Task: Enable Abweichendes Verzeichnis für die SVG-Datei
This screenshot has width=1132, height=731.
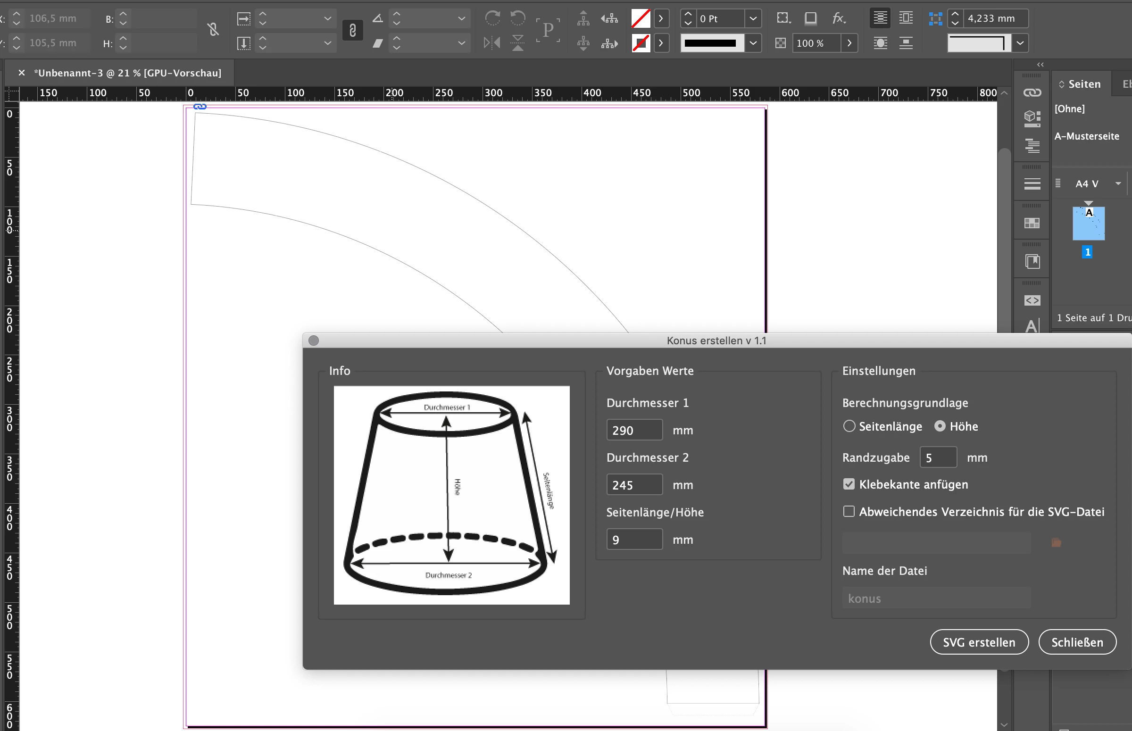Action: tap(849, 512)
